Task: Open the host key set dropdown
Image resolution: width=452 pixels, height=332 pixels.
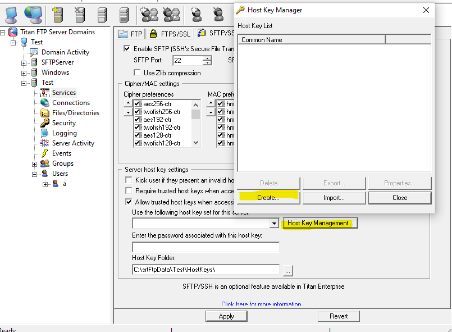Action: tap(274, 224)
